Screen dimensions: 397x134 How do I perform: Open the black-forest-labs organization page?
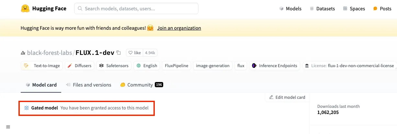[50, 53]
